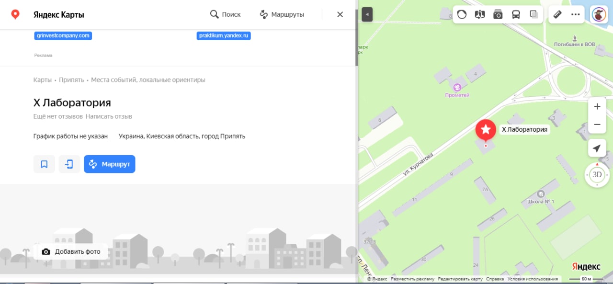Toggle photos layer camera icon
The height and width of the screenshot is (284, 613).
pos(498,14)
